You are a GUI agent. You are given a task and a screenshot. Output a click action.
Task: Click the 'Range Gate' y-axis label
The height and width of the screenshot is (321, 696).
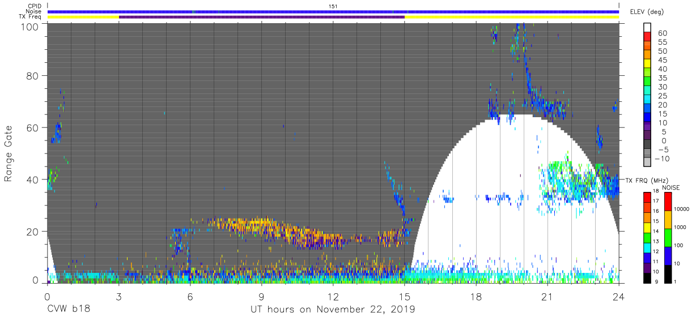click(x=9, y=152)
